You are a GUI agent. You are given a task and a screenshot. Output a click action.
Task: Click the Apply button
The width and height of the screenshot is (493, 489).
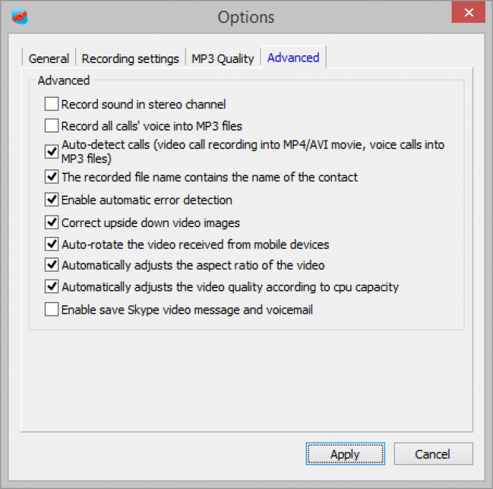click(345, 454)
